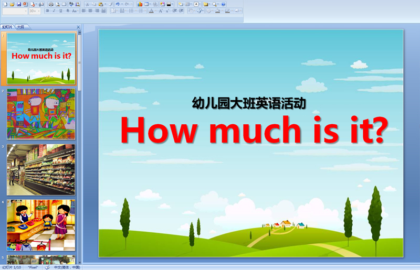Insert a chart using the bar chart icon

point(140,4)
